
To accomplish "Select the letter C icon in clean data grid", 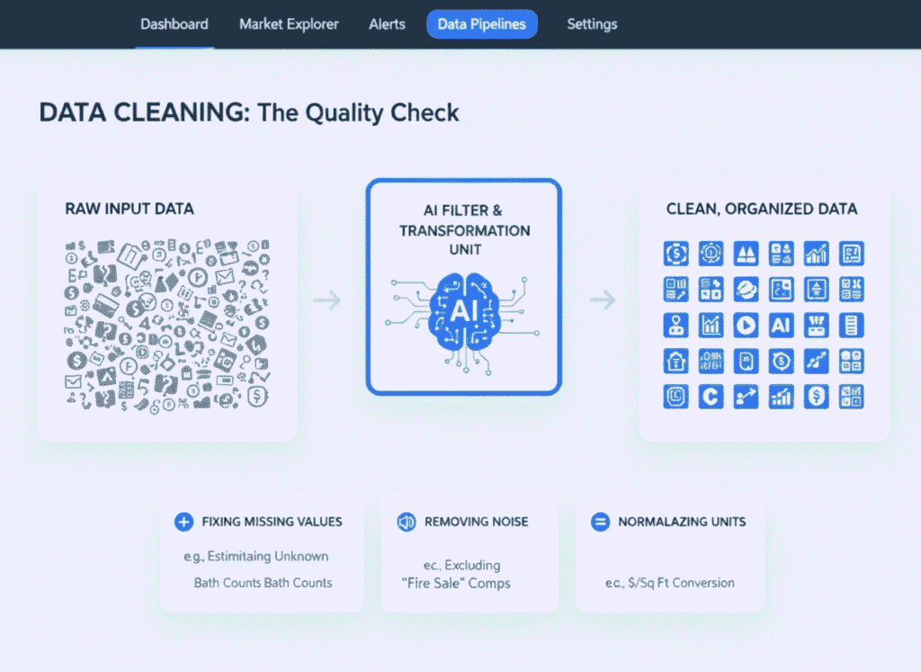I will pos(711,396).
